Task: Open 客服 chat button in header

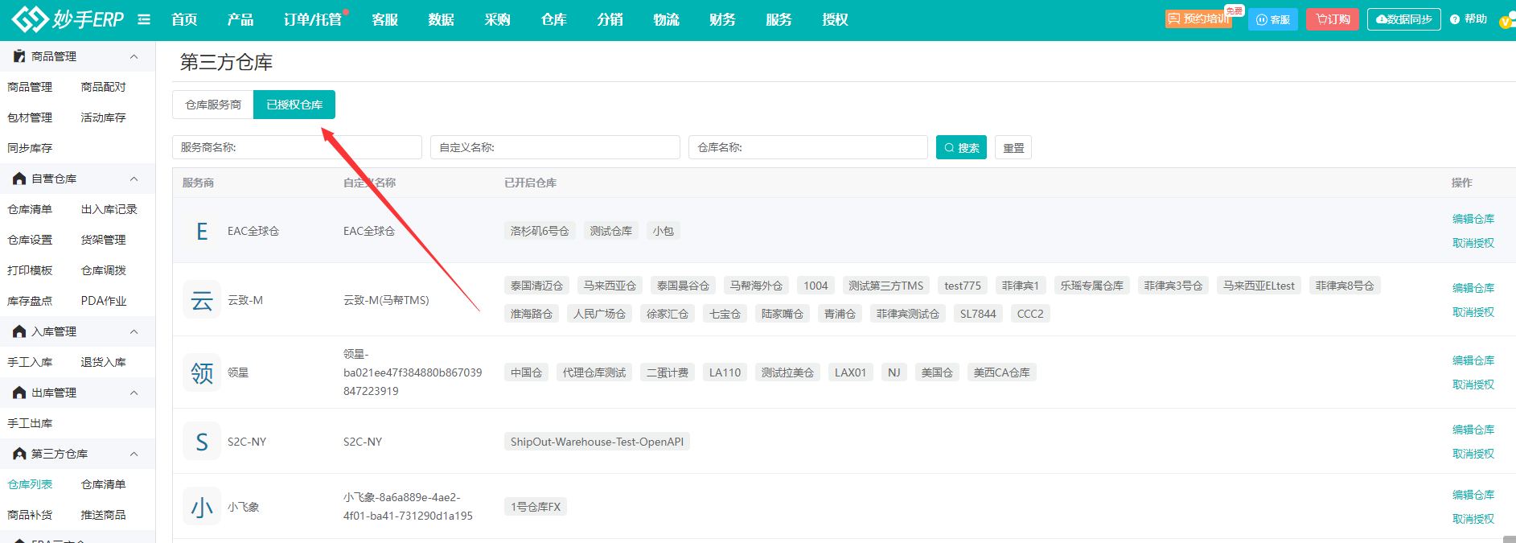Action: 1272,19
